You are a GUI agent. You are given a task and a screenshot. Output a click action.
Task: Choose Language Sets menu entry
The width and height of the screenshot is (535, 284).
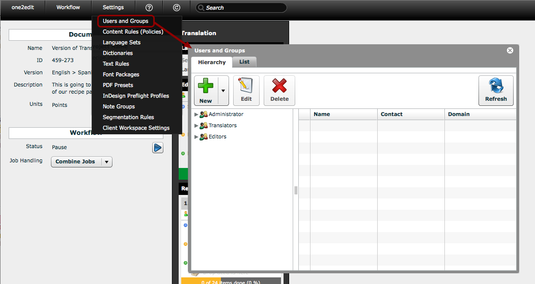coord(122,42)
